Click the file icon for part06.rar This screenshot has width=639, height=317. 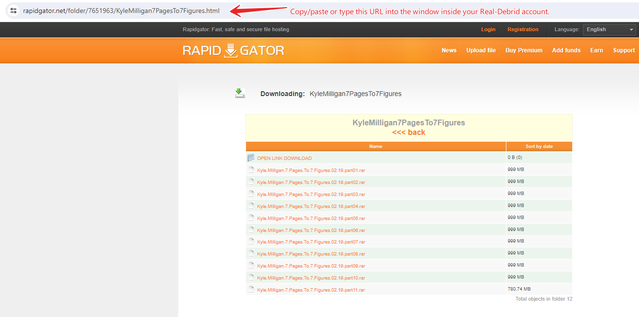click(x=251, y=230)
